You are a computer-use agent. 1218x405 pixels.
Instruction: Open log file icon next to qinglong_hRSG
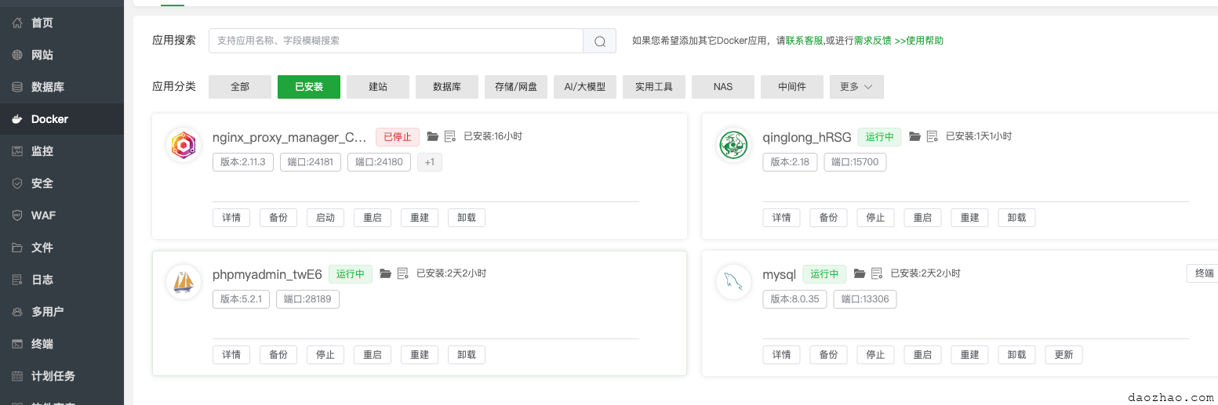pos(932,136)
